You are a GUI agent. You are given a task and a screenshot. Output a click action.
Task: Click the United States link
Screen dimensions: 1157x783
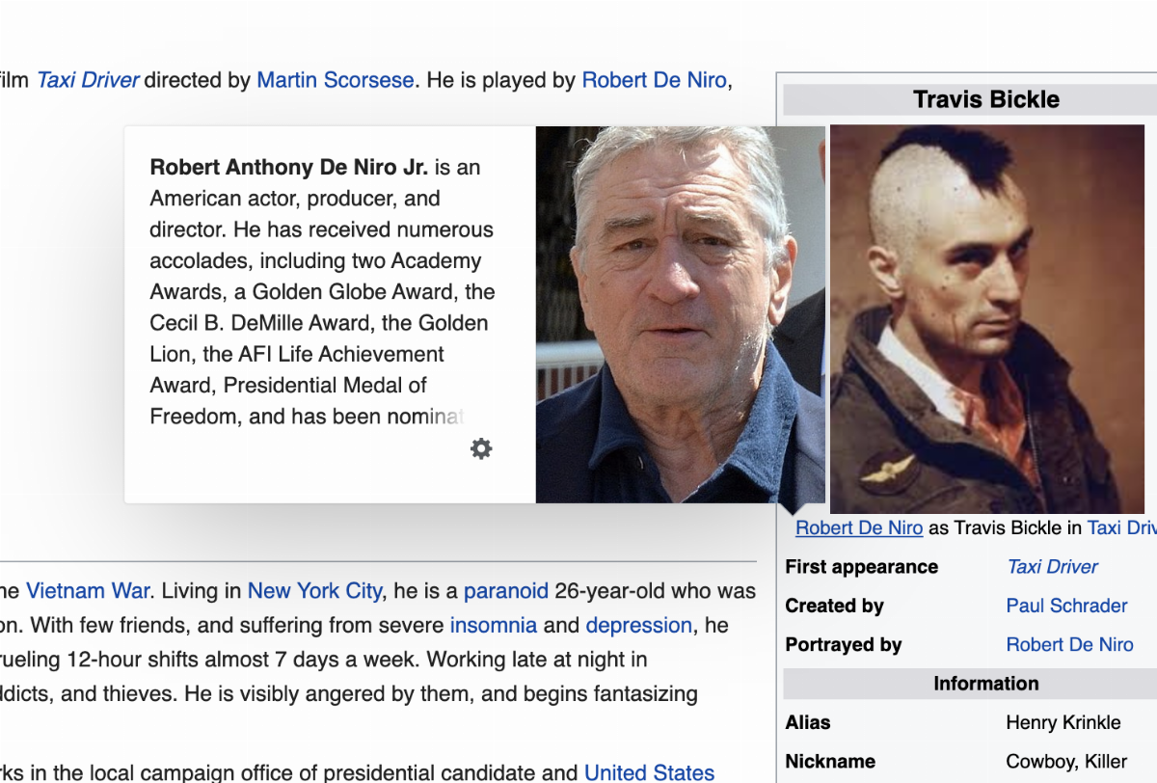(x=649, y=772)
